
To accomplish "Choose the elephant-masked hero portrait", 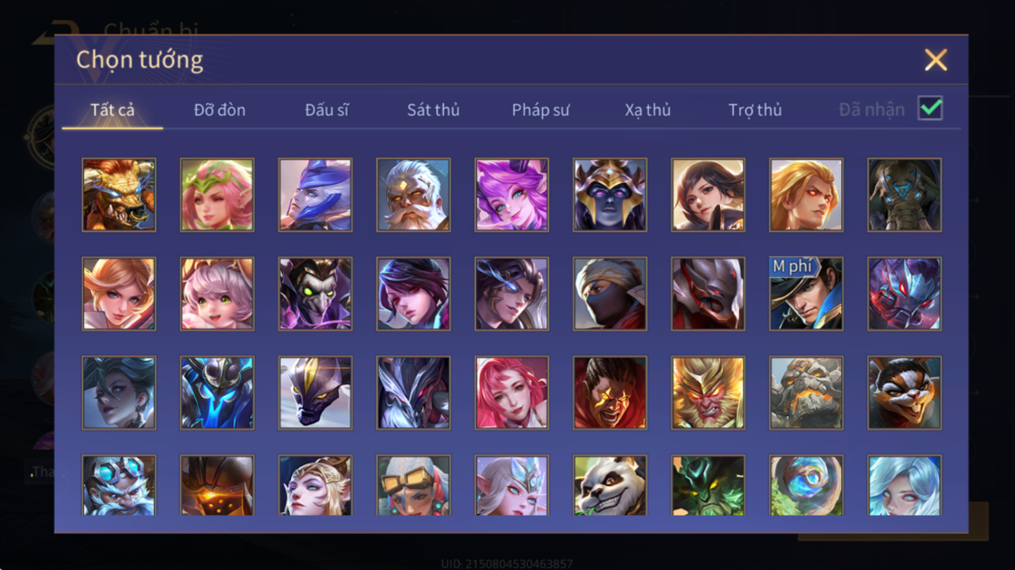I will (x=904, y=195).
